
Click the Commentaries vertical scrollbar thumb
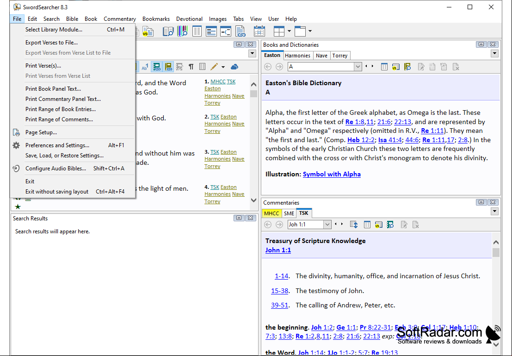click(x=496, y=252)
